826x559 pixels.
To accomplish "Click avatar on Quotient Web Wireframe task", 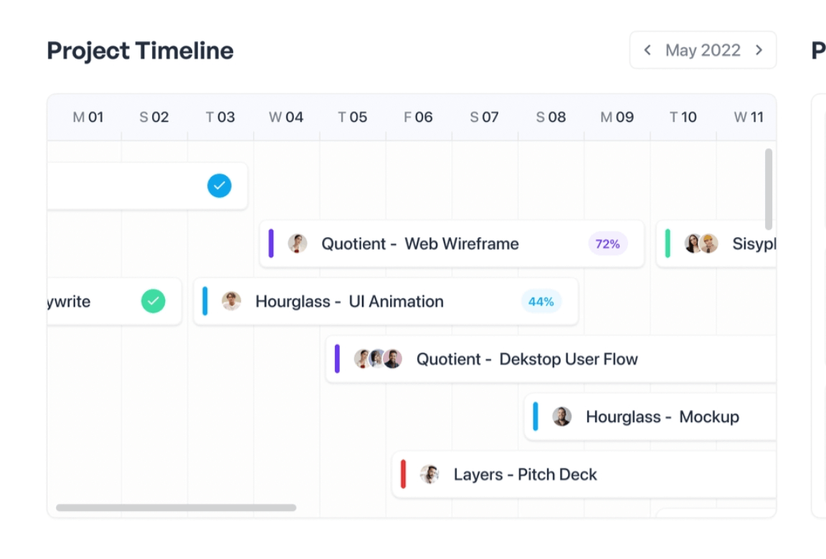I will (298, 244).
